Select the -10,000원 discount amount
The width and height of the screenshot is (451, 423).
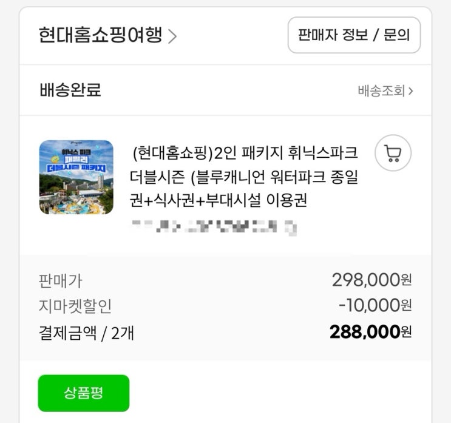[375, 305]
